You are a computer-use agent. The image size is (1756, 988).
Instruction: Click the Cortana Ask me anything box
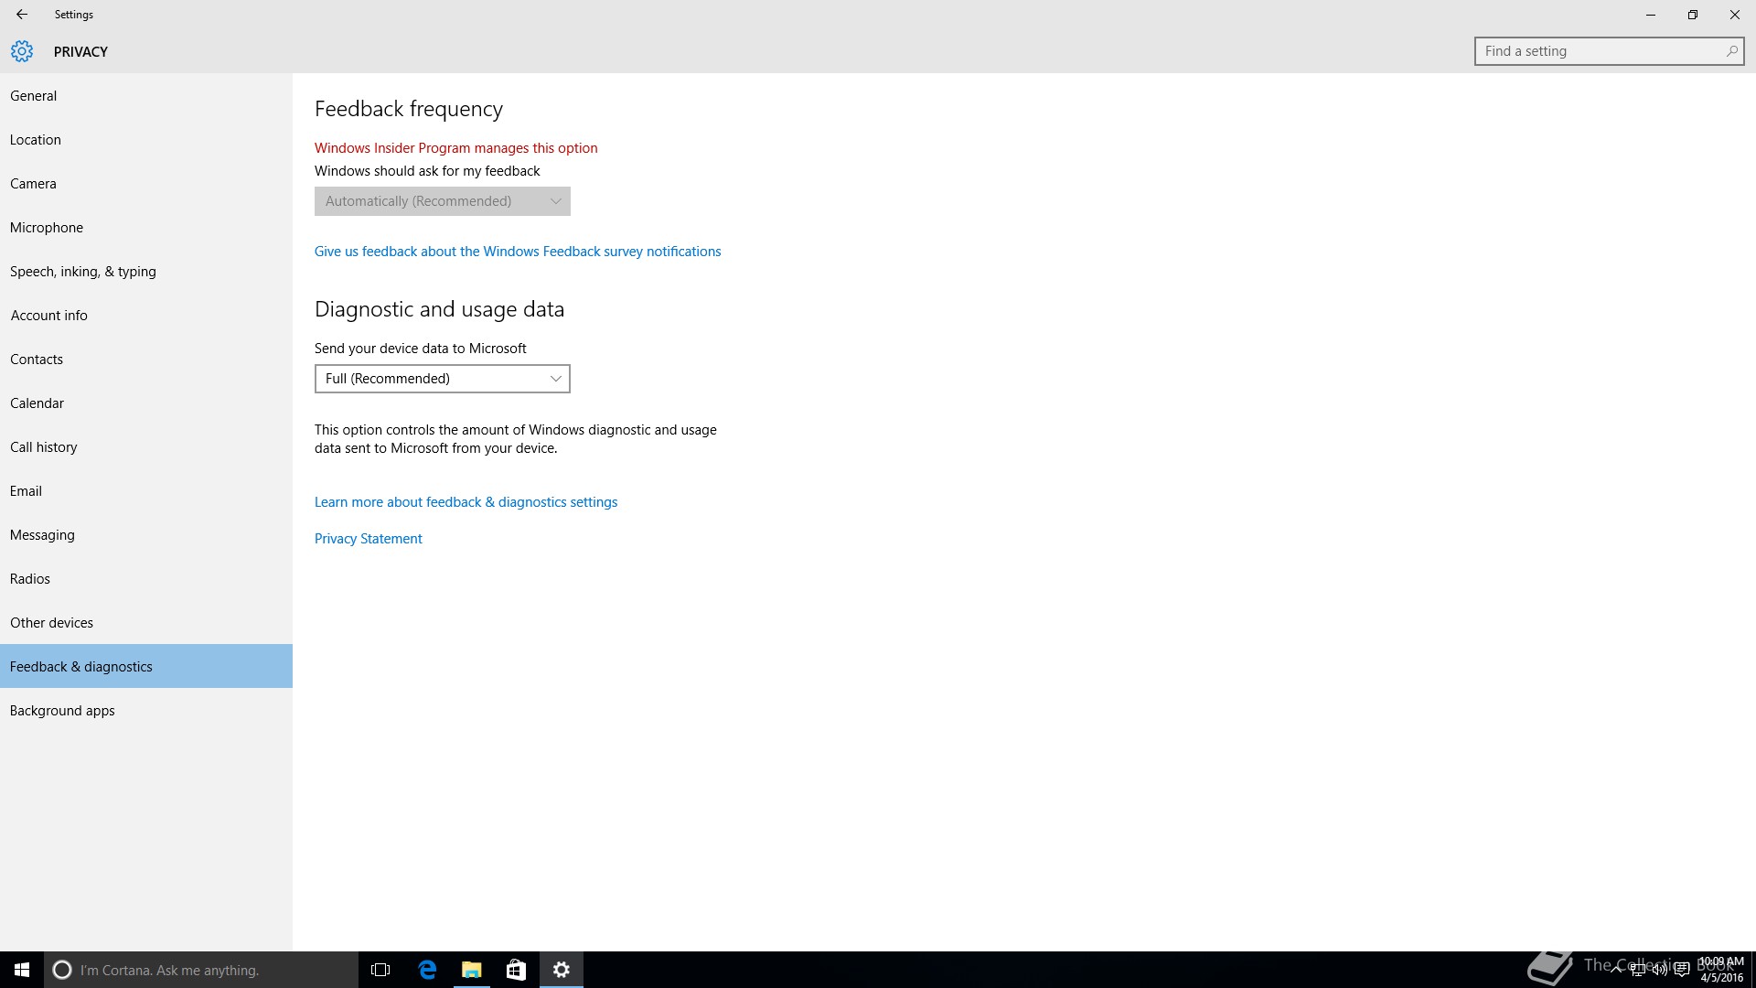[x=201, y=970]
